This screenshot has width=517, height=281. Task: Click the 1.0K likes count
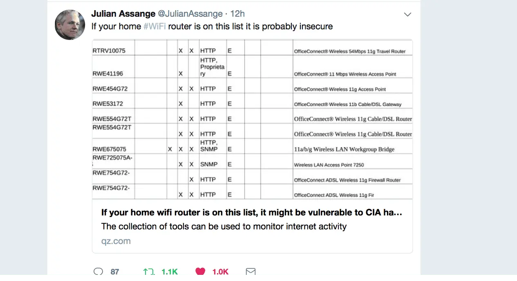(x=220, y=272)
